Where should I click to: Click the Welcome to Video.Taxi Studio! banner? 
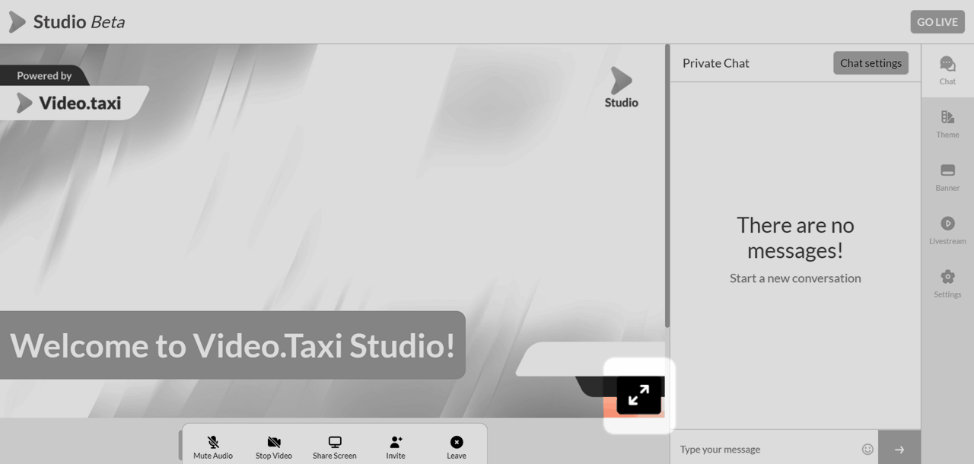[232, 345]
